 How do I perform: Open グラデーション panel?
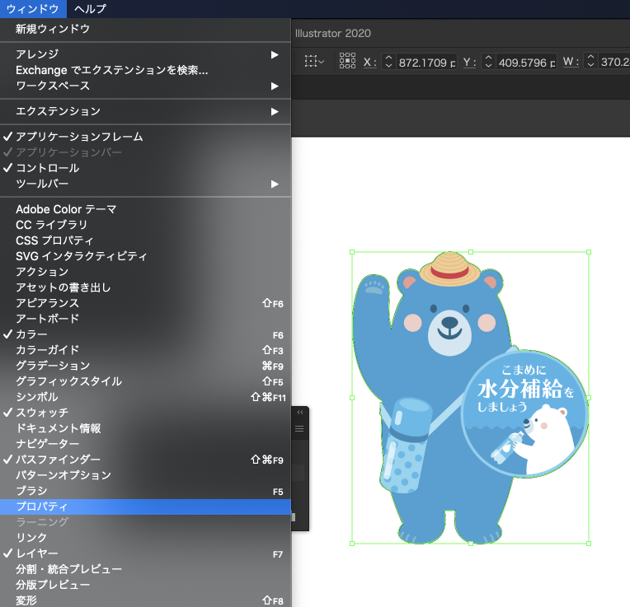tap(145, 366)
